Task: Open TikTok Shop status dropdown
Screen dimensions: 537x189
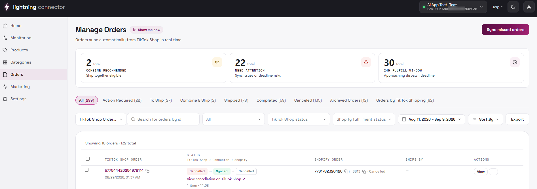Action: pos(299,119)
